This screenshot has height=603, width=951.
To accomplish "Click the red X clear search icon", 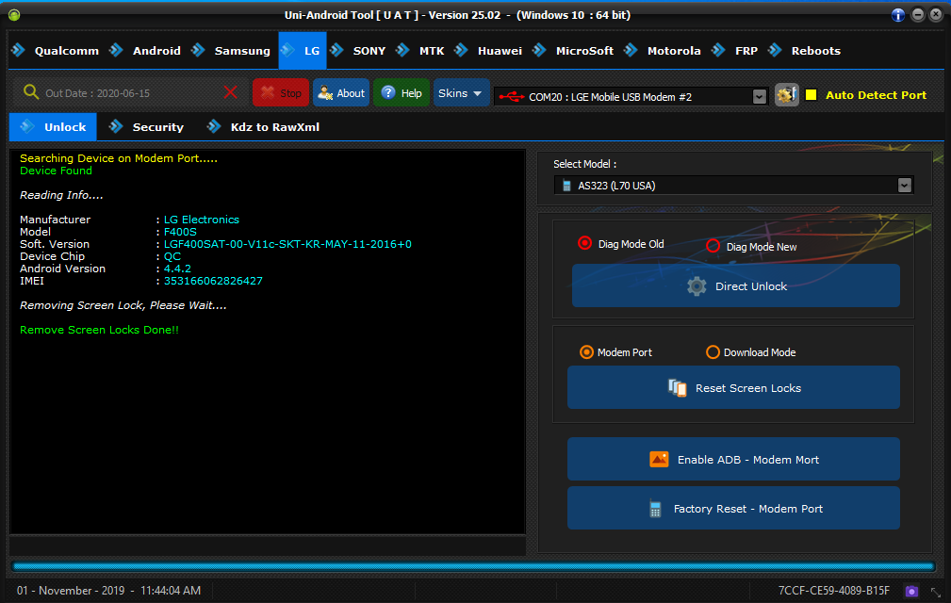I will tap(231, 92).
